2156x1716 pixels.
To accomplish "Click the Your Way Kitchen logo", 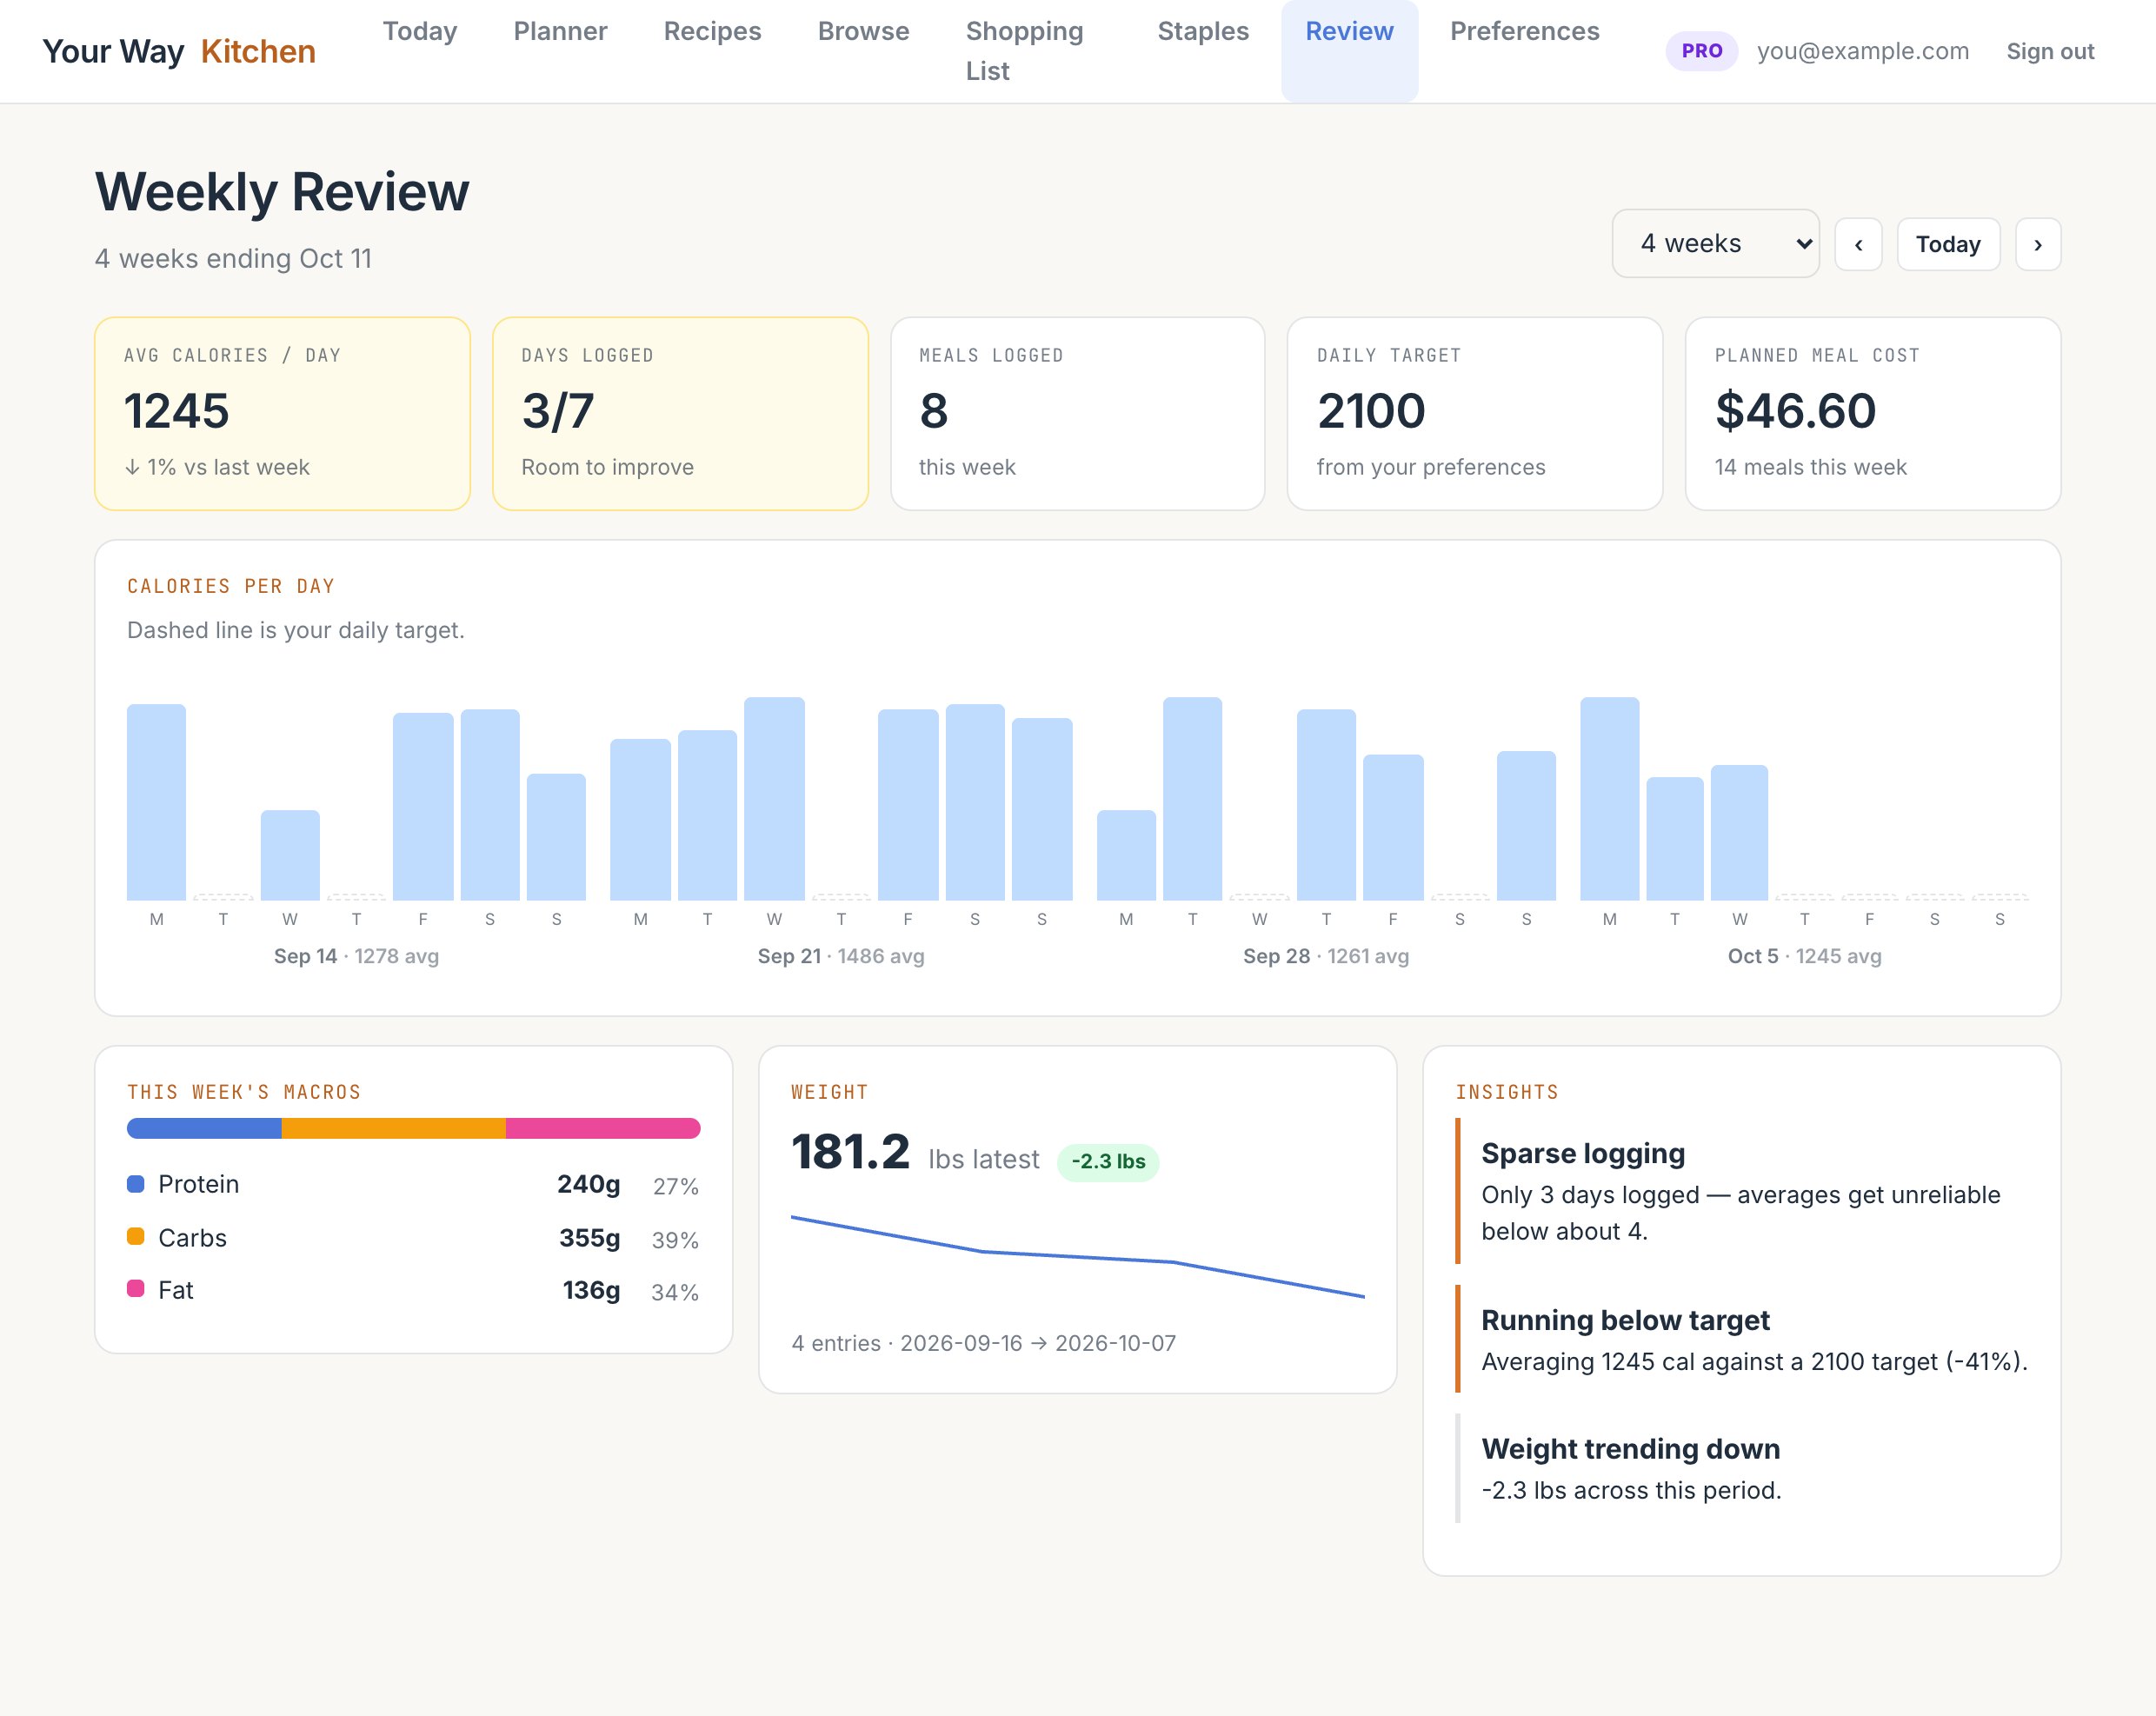I will (179, 51).
